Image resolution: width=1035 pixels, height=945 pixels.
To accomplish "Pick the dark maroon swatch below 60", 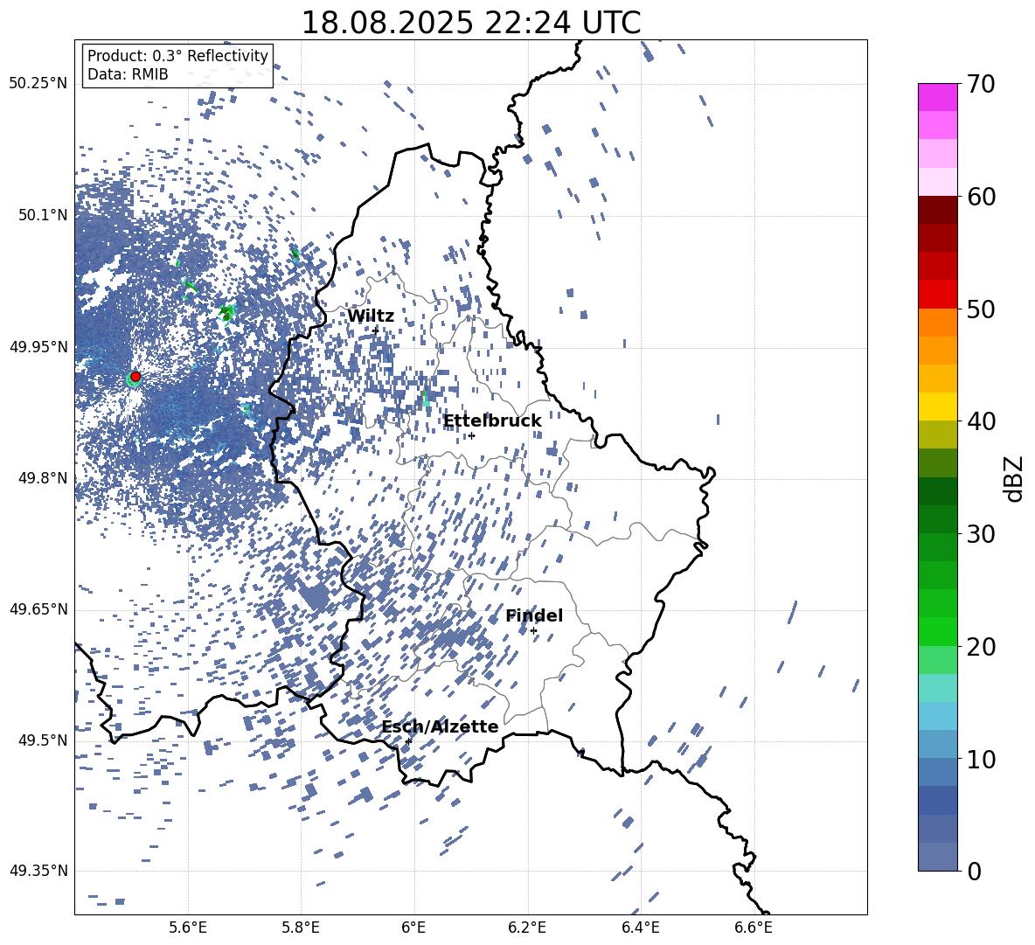I will pos(937,210).
